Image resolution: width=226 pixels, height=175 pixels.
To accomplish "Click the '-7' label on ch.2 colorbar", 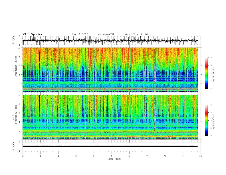I will 210,136.
